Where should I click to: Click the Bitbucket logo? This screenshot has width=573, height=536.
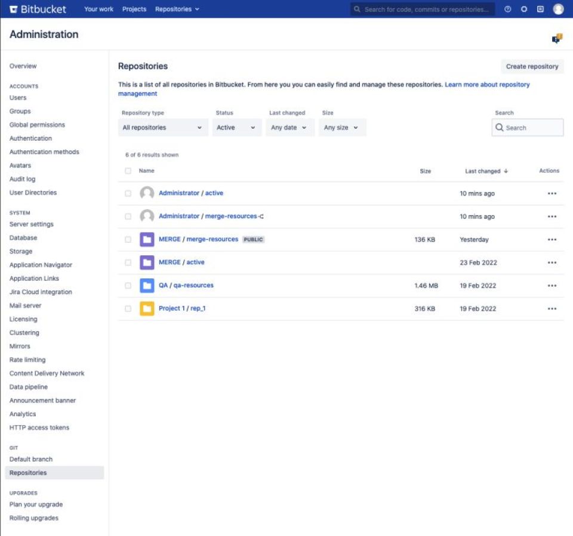[x=38, y=9]
